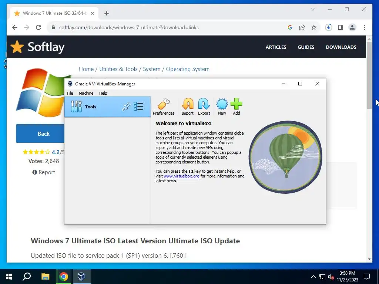Viewport: 379px width, 284px height.
Task: Click the green Add machine icon
Action: point(237,106)
